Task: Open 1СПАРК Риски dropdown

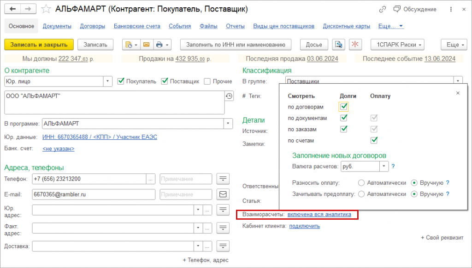Action: tap(397, 45)
